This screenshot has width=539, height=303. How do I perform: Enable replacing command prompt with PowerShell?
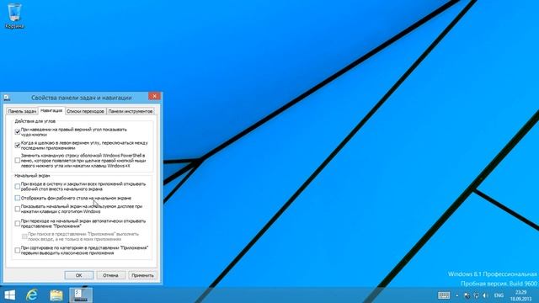18,161
